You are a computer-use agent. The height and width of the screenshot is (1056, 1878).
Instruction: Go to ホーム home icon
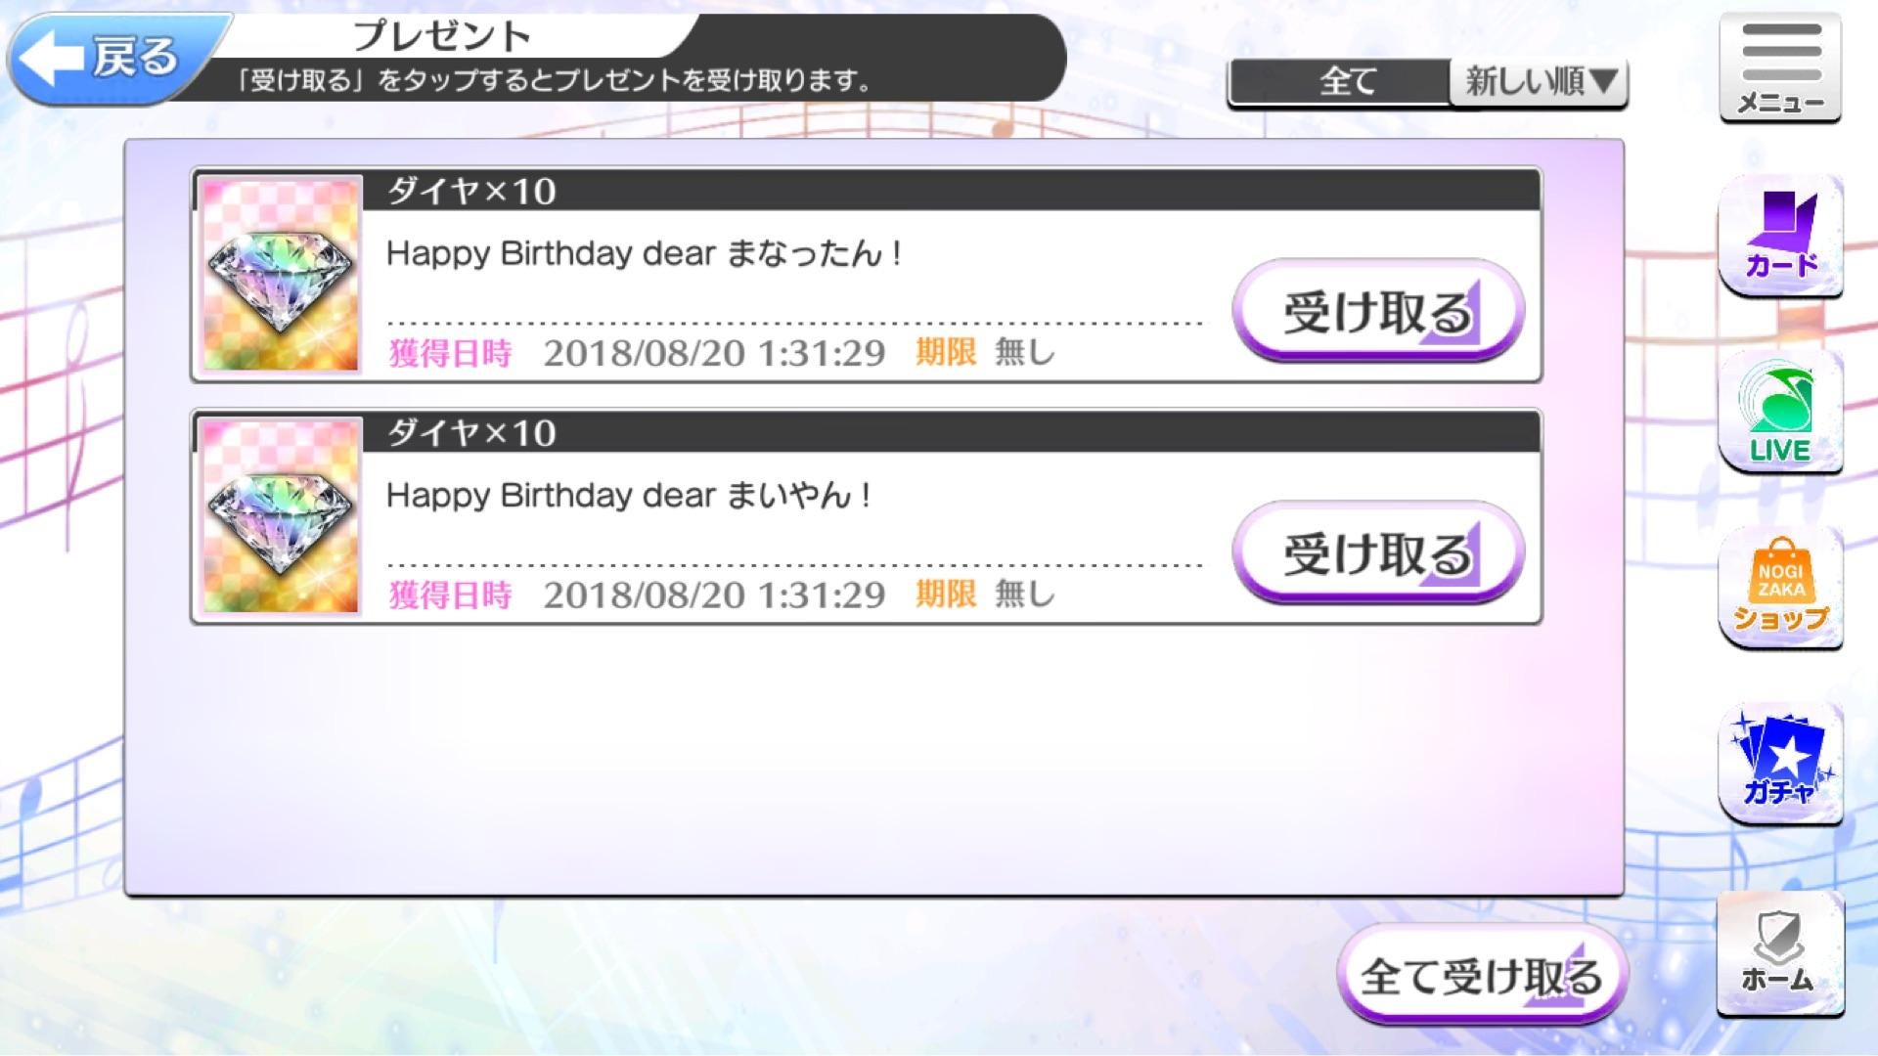tap(1780, 954)
